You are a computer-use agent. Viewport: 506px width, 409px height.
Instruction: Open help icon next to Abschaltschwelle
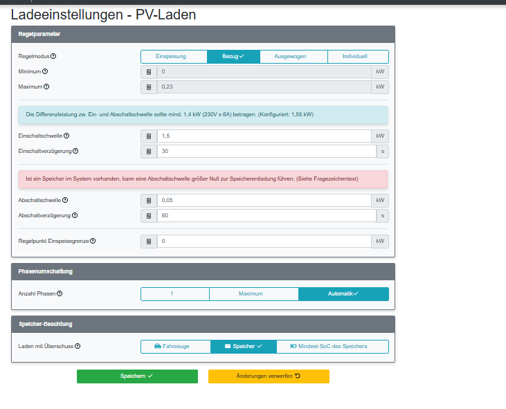65,200
